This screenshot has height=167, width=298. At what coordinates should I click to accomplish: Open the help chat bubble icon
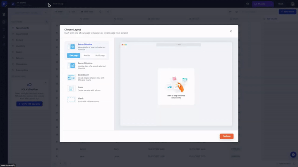tap(293, 155)
